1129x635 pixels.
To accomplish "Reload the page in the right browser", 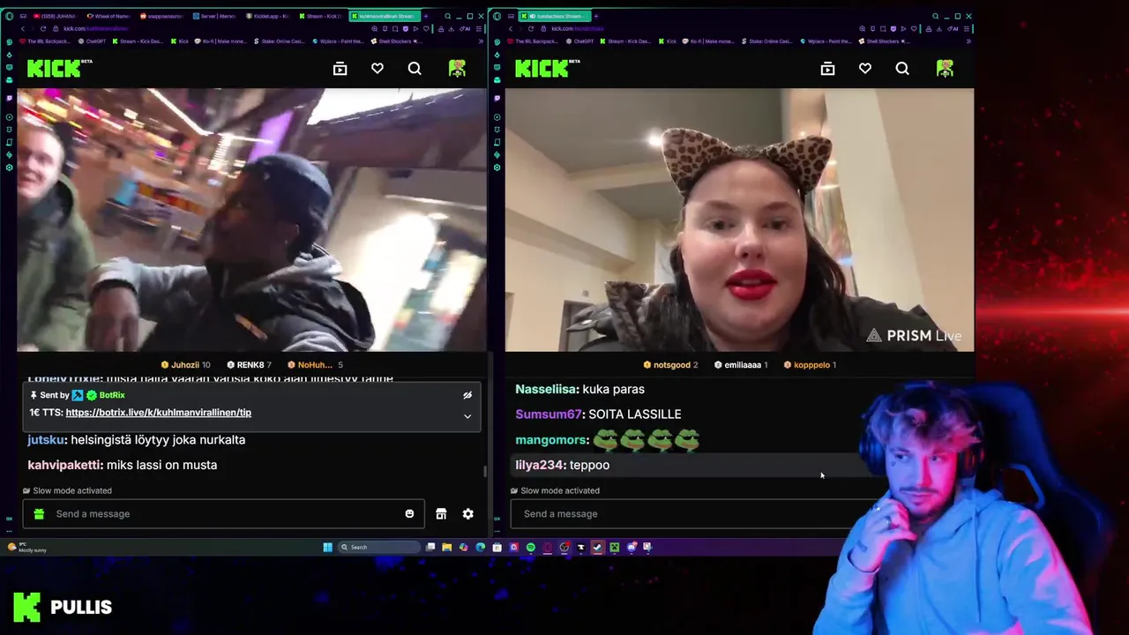I will [x=531, y=28].
